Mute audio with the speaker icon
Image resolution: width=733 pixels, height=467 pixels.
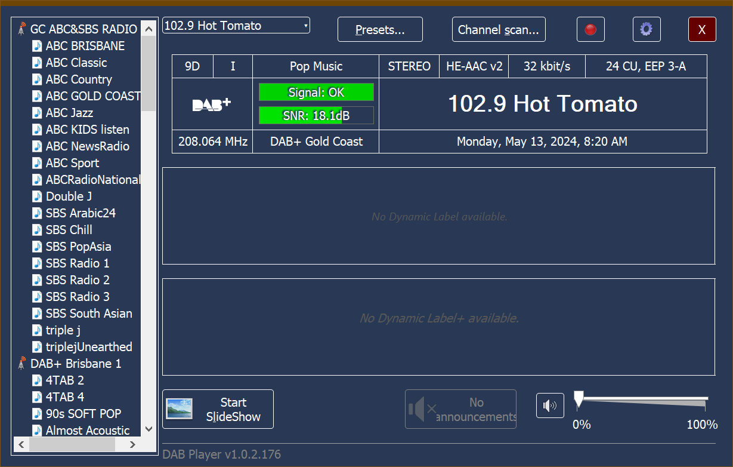tap(549, 406)
